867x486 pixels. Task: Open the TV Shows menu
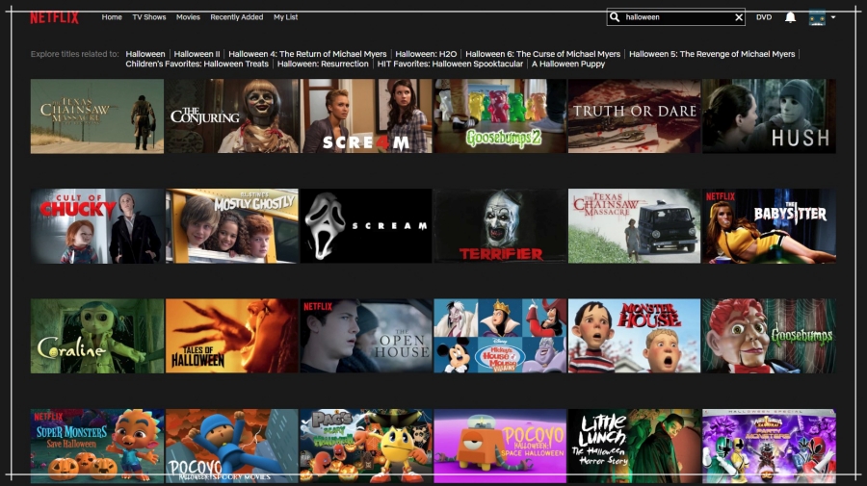(149, 17)
